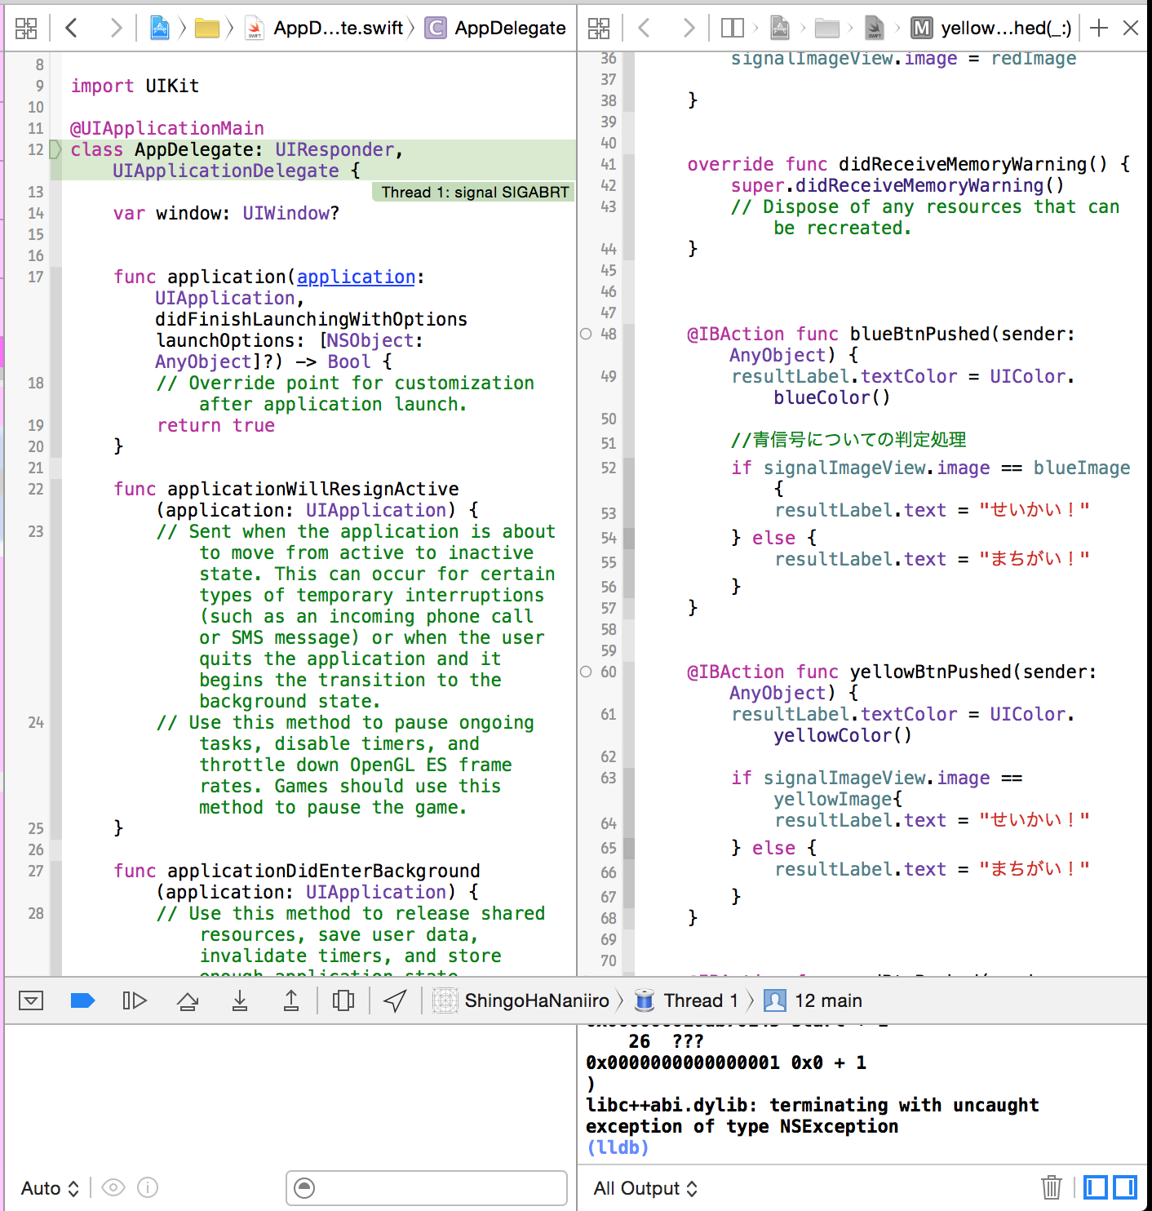Click gray folder in assistant jump bar
The image size is (1152, 1211).
826,29
